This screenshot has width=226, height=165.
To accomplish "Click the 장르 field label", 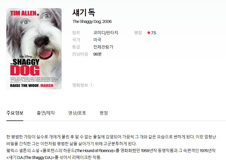I will (76, 33).
